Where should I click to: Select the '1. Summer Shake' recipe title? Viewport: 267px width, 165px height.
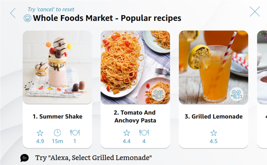[x=58, y=116]
